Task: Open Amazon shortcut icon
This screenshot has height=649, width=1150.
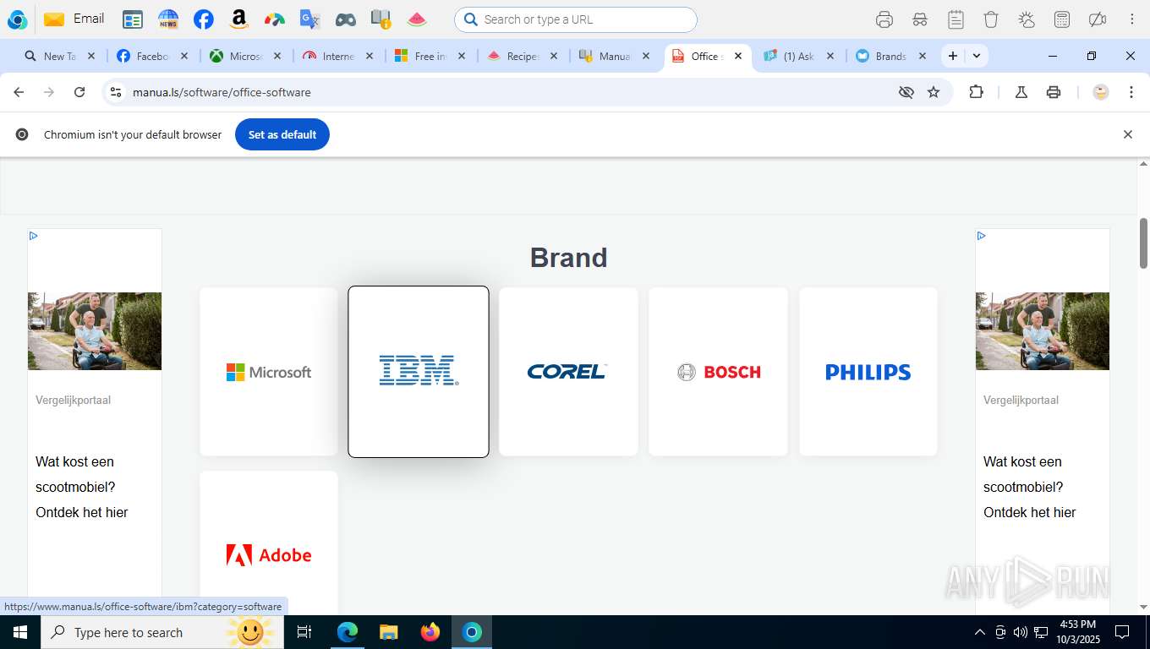Action: tap(239, 19)
